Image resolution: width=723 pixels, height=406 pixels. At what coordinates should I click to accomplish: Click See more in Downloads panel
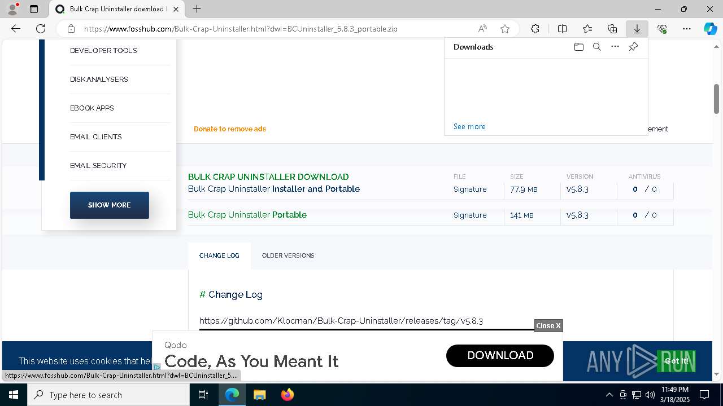click(469, 126)
